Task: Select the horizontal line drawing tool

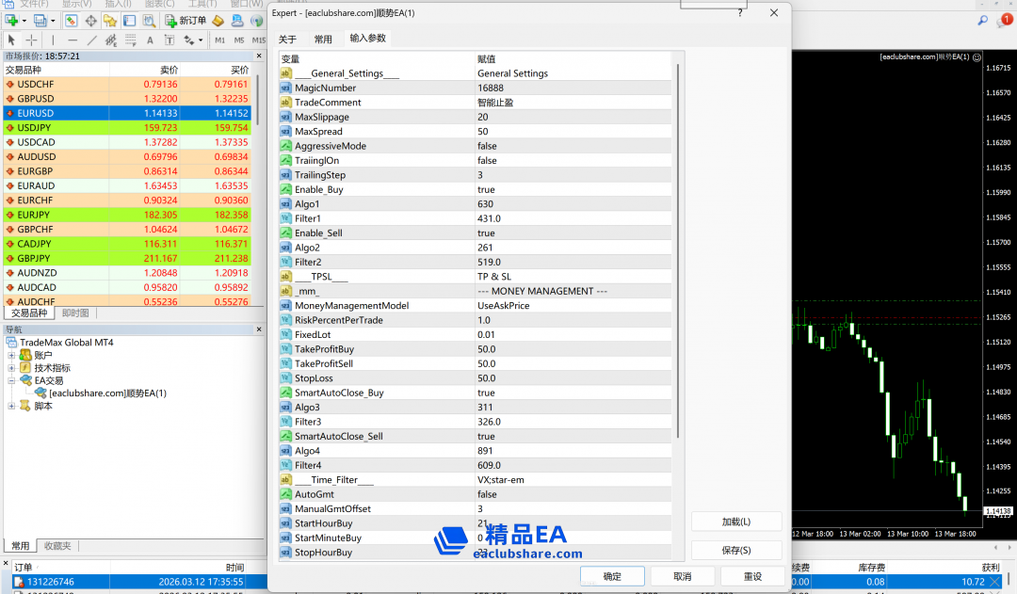Action: pyautogui.click(x=72, y=40)
